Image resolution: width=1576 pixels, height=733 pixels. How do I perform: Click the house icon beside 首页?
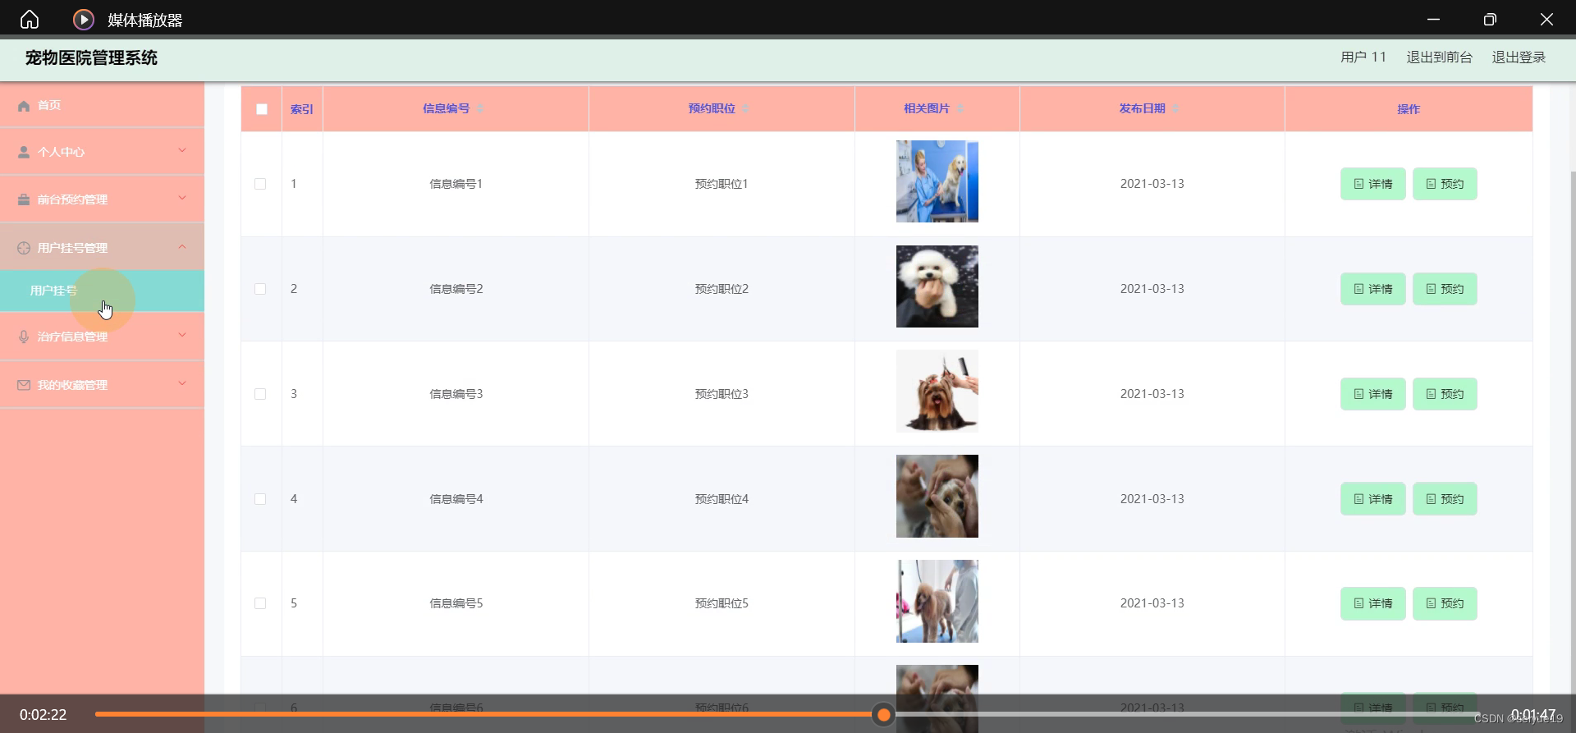tap(24, 106)
